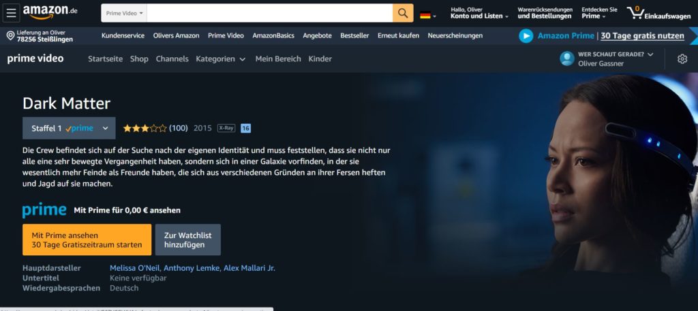Open Prime Video settings gear
The width and height of the screenshot is (698, 311).
682,59
